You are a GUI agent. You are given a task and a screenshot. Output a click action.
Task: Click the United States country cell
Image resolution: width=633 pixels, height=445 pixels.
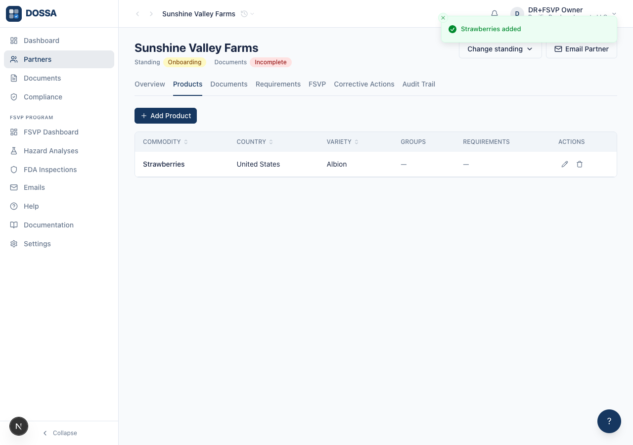(258, 164)
